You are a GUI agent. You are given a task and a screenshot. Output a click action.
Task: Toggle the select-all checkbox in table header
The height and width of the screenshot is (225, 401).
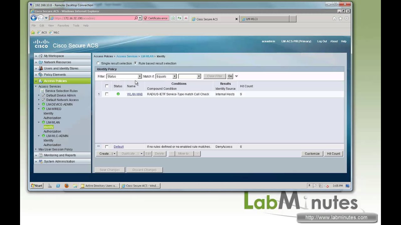click(107, 86)
